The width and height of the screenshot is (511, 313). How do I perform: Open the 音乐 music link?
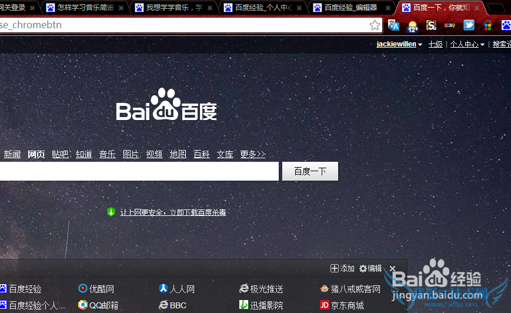pos(108,154)
